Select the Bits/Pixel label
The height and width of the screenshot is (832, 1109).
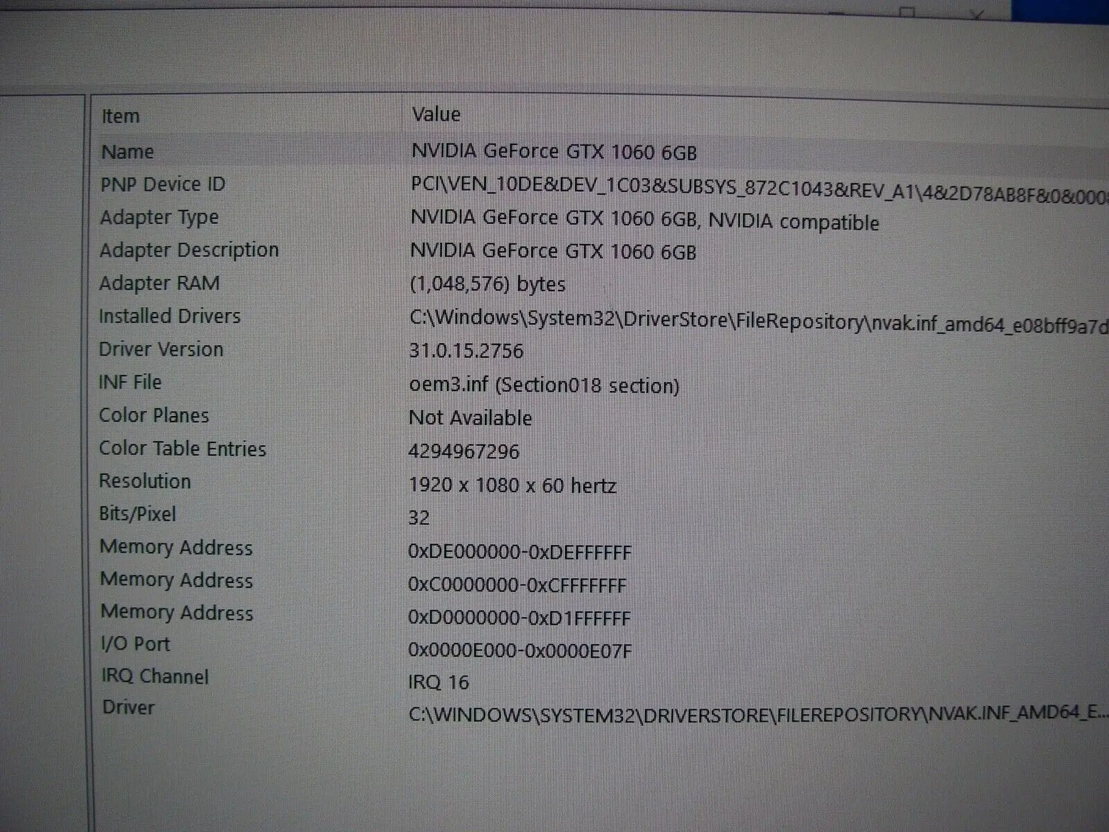pyautogui.click(x=137, y=514)
